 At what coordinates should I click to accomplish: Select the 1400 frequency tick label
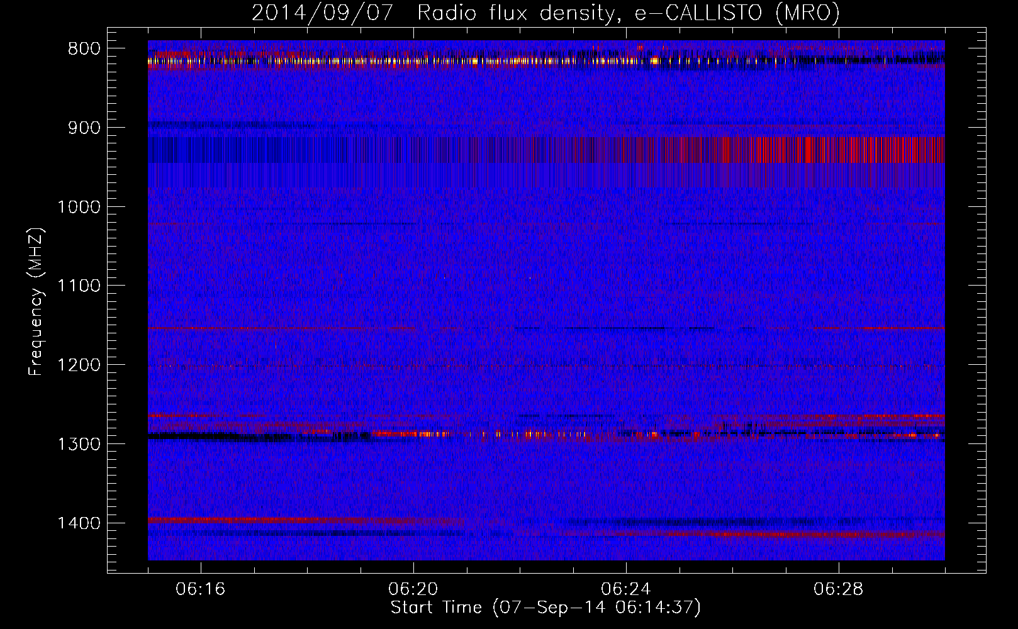pyautogui.click(x=79, y=523)
